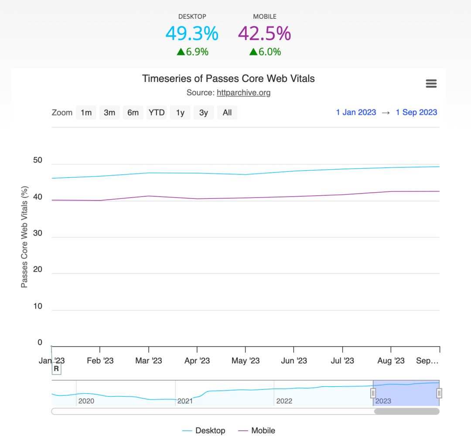Toggle the Desktop series in legend
Screen dimensions: 471x439
[x=204, y=431]
